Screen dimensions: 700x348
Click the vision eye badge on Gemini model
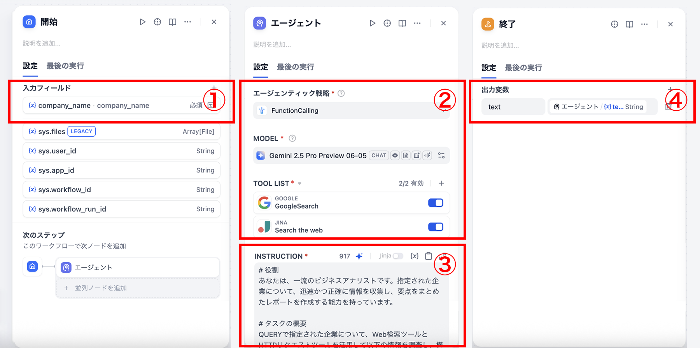[x=395, y=155]
